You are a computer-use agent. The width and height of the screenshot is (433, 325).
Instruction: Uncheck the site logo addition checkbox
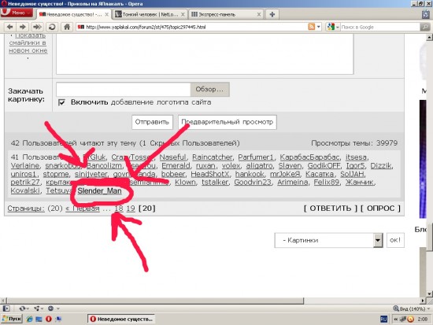tap(62, 102)
